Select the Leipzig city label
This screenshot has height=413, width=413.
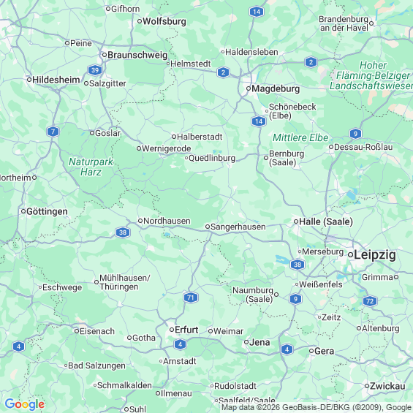[x=375, y=255]
